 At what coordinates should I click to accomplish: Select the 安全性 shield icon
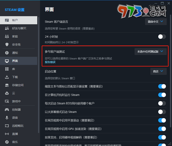click(x=7, y=45)
